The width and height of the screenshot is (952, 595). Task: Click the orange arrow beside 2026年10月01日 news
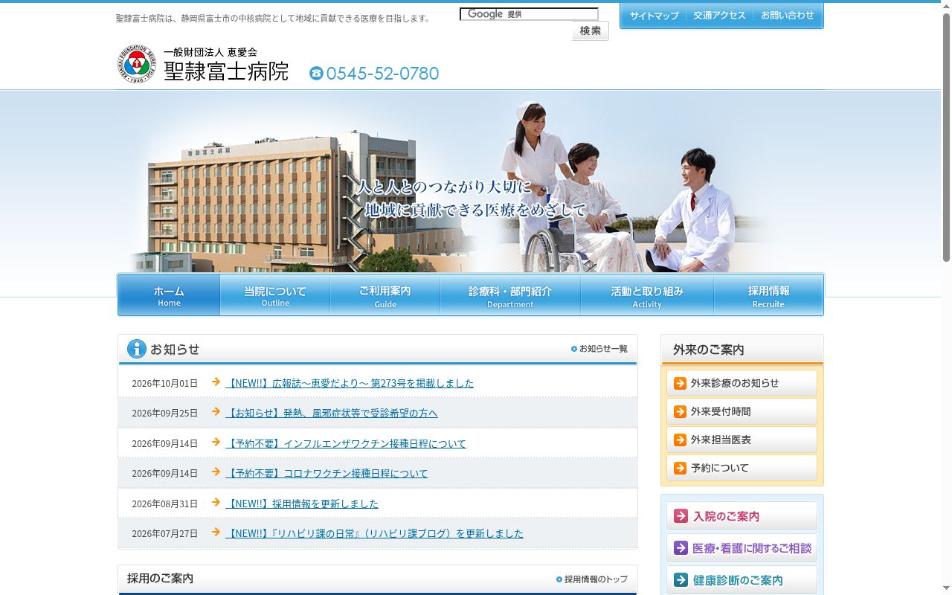[216, 382]
